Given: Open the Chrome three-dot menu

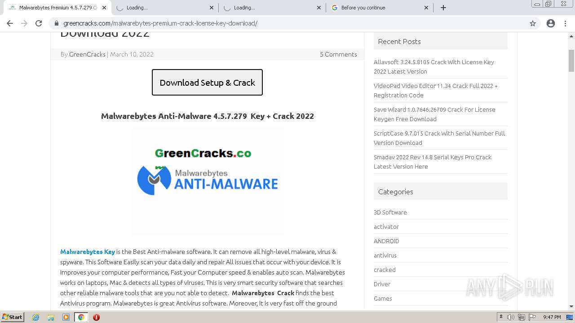Looking at the screenshot, I should click(x=566, y=23).
